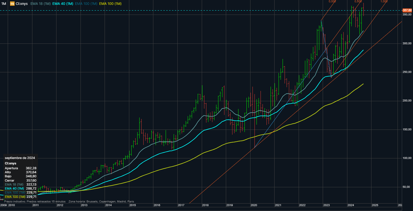The image size is (413, 211).
Task: Select the 0,000 channel level label
Action: [x=332, y=1]
